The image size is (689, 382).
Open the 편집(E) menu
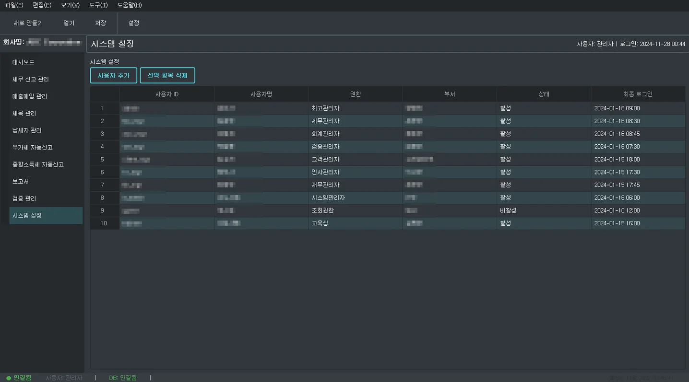42,5
